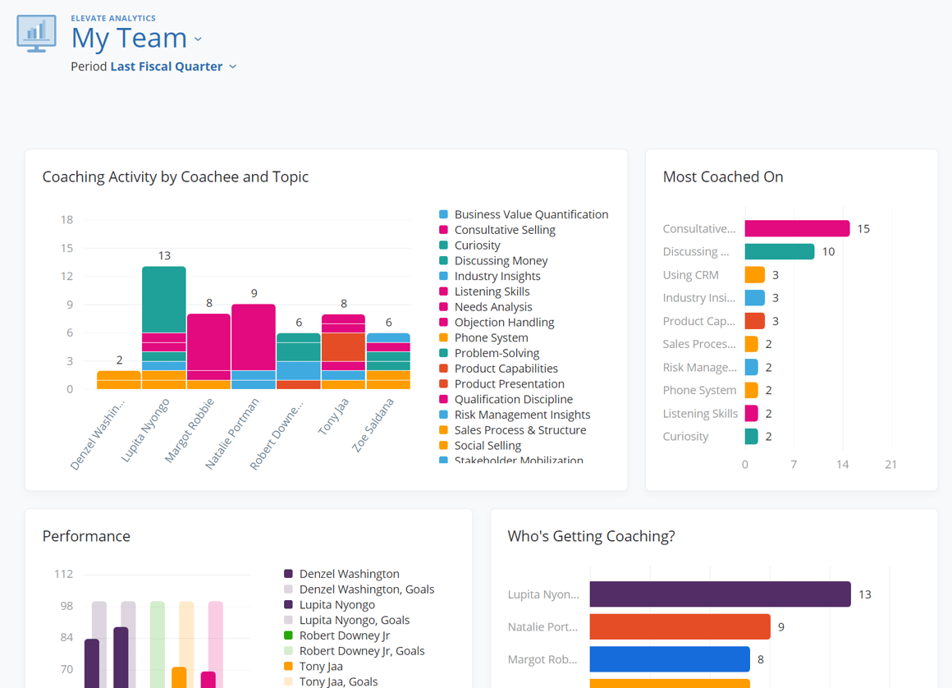Click Natalie Portman's red bar in Who's Getting Coaching

point(680,626)
